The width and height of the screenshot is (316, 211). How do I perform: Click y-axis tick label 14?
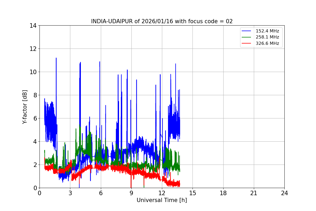pyautogui.click(x=33, y=26)
